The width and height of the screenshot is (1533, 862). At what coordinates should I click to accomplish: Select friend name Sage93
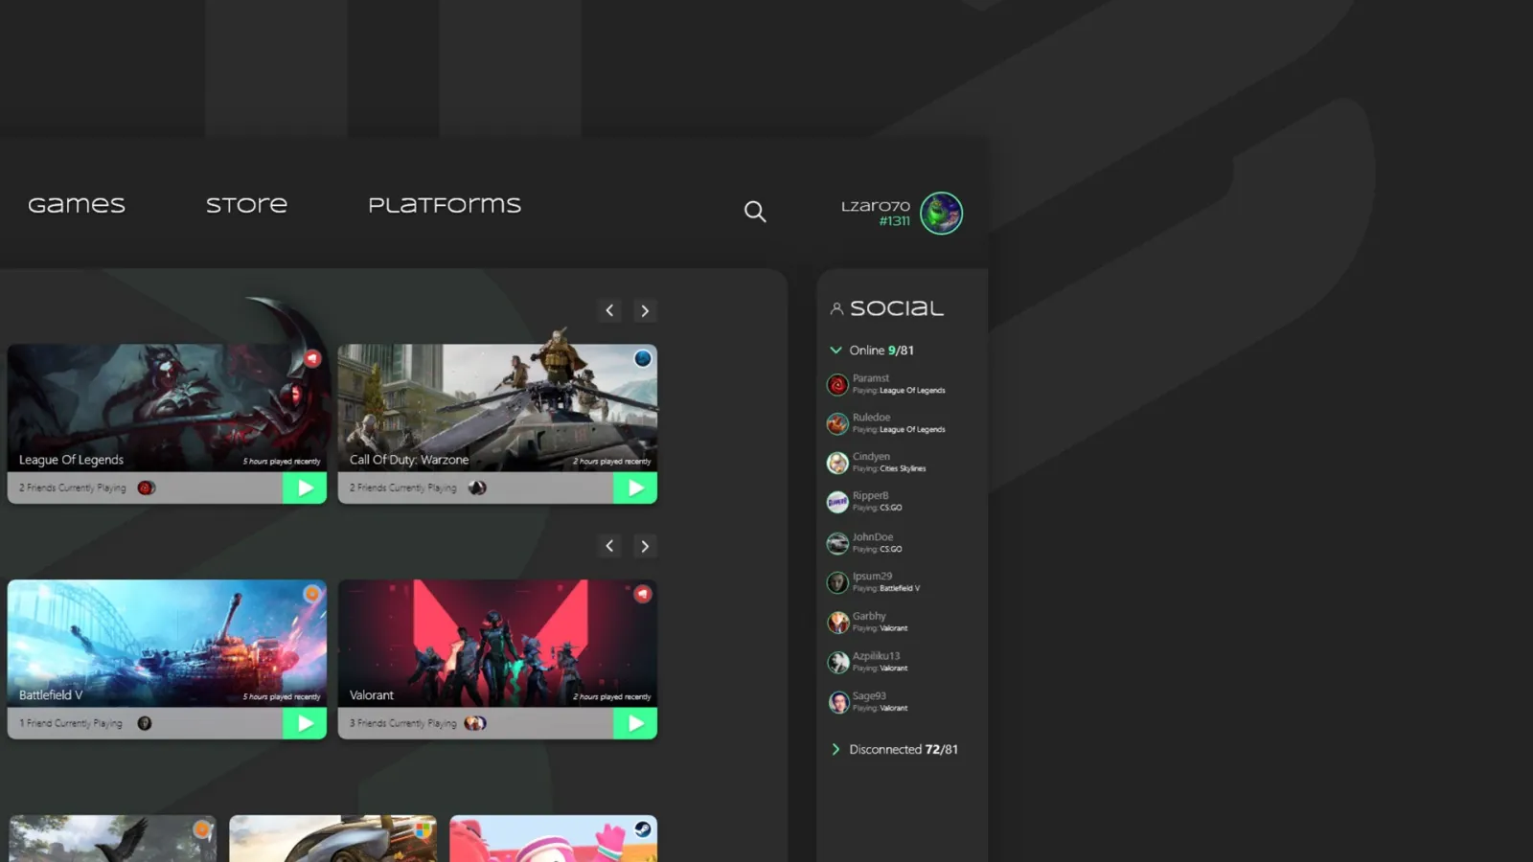[x=869, y=696]
